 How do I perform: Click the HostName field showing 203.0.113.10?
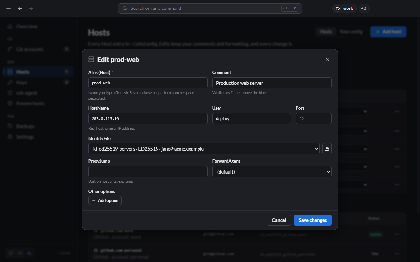[x=148, y=119]
